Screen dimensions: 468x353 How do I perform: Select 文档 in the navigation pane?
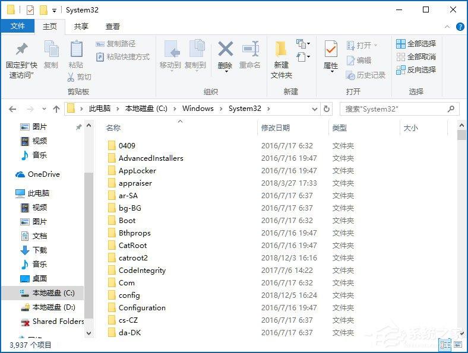(33, 236)
